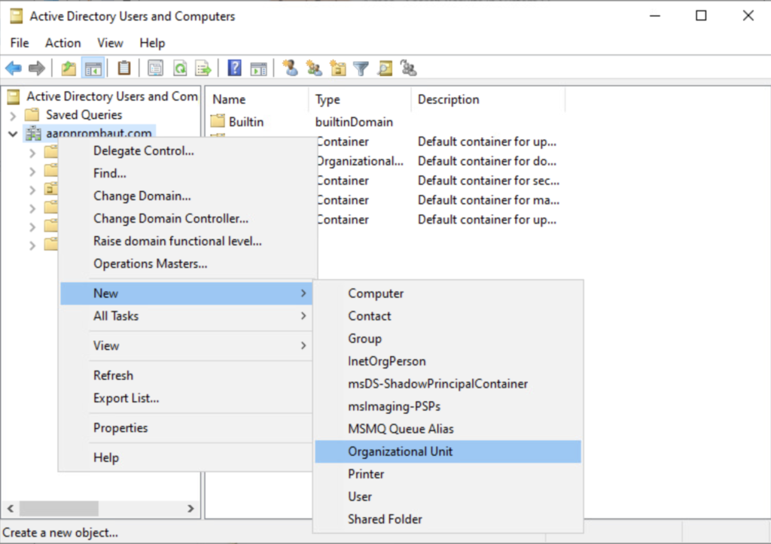Click the Back arrow toolbar icon
The width and height of the screenshot is (771, 544).
14,68
